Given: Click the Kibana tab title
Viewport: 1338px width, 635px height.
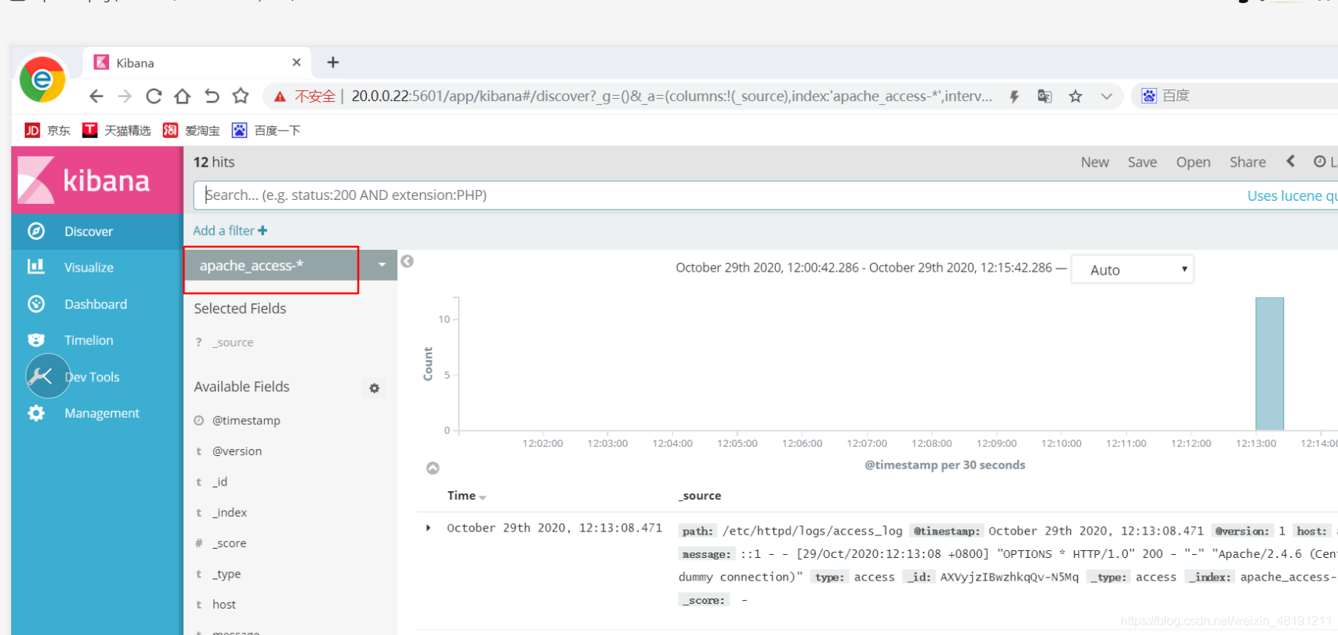Looking at the screenshot, I should pos(135,63).
